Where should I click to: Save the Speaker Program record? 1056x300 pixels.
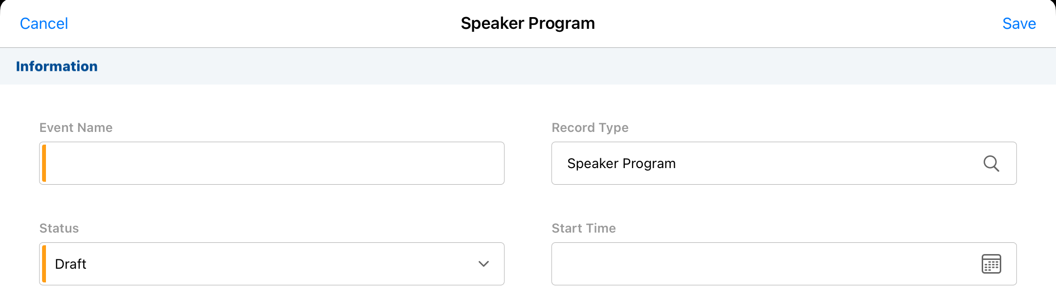coord(1019,23)
